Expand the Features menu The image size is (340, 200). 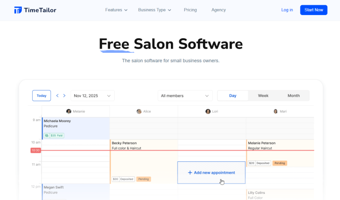pos(116,10)
